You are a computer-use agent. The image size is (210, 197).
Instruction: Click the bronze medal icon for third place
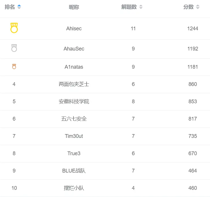(14, 67)
